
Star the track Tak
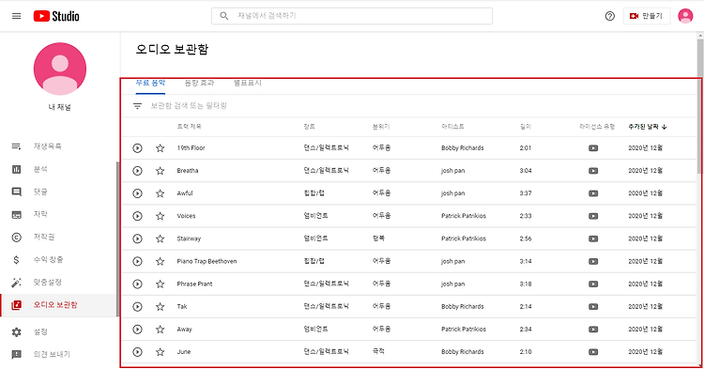pos(160,307)
